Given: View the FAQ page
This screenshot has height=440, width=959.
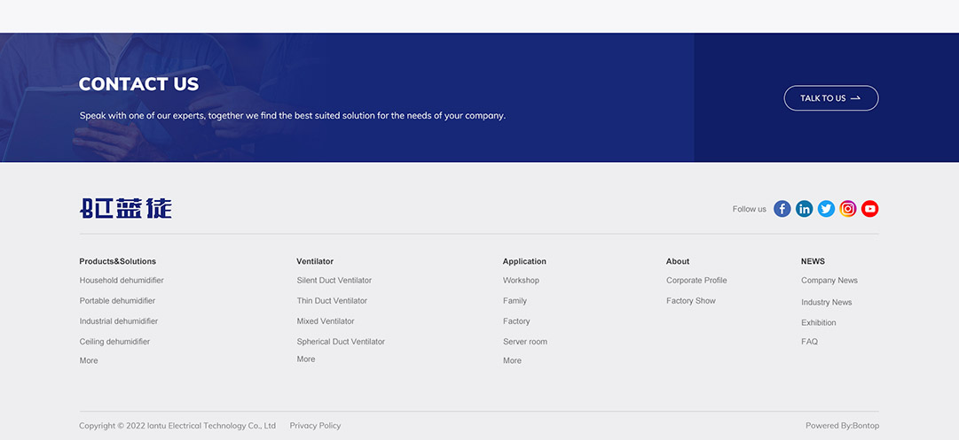Looking at the screenshot, I should tap(809, 342).
